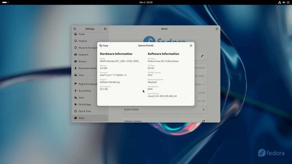292x164 pixels.
Task: Select the Printers icon in sidebar
Action: click(75, 61)
